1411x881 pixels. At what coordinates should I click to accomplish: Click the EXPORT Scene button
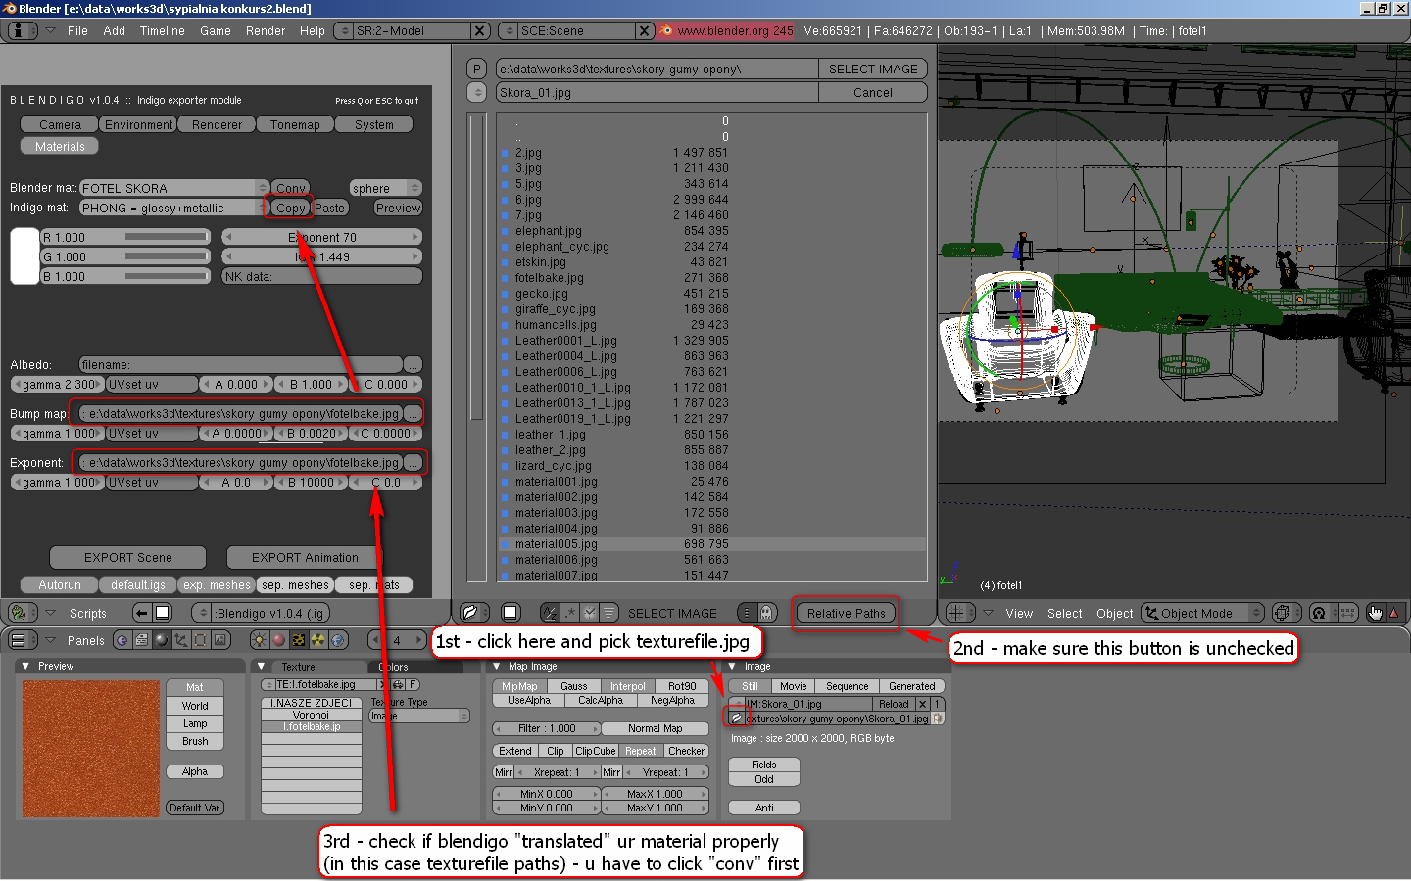click(127, 558)
